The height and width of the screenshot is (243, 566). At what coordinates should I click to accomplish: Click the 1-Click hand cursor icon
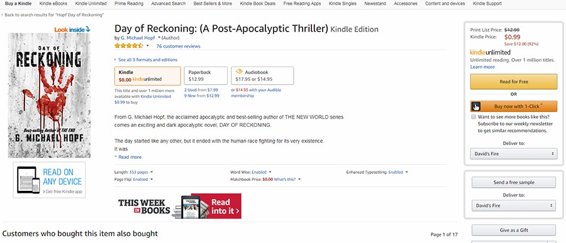tap(476, 106)
